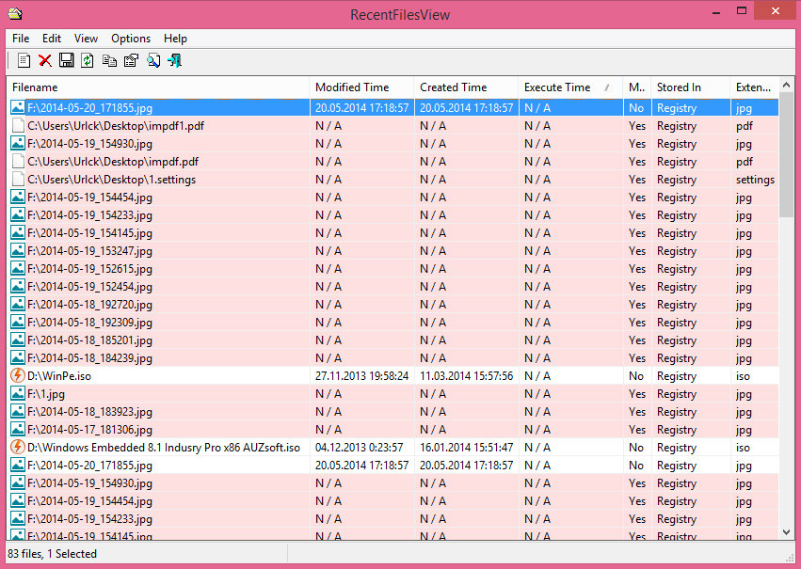The image size is (801, 569).
Task: Select filename F:\2014-05-17_181306.jpg
Action: pyautogui.click(x=90, y=430)
